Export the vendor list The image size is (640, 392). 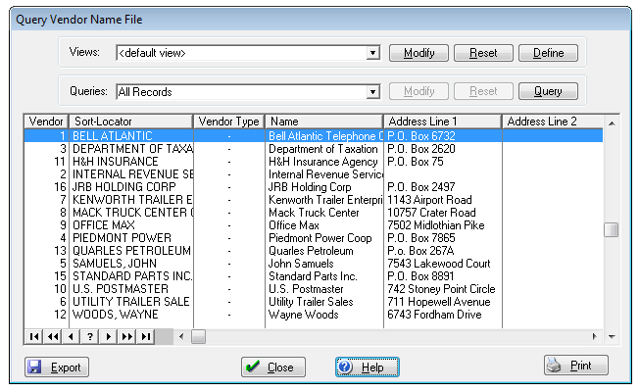coord(57,367)
